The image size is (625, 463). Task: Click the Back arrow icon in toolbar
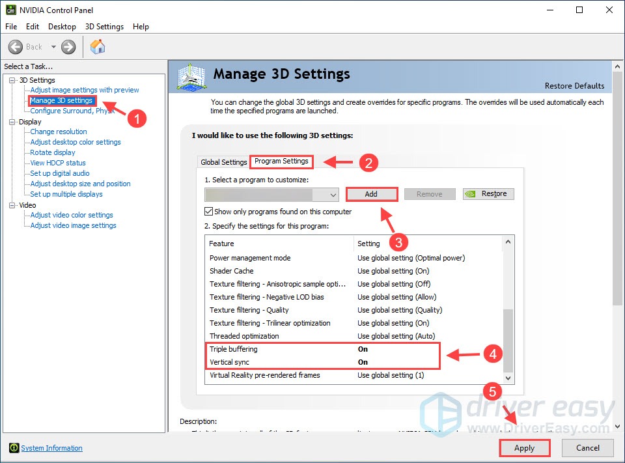(16, 47)
